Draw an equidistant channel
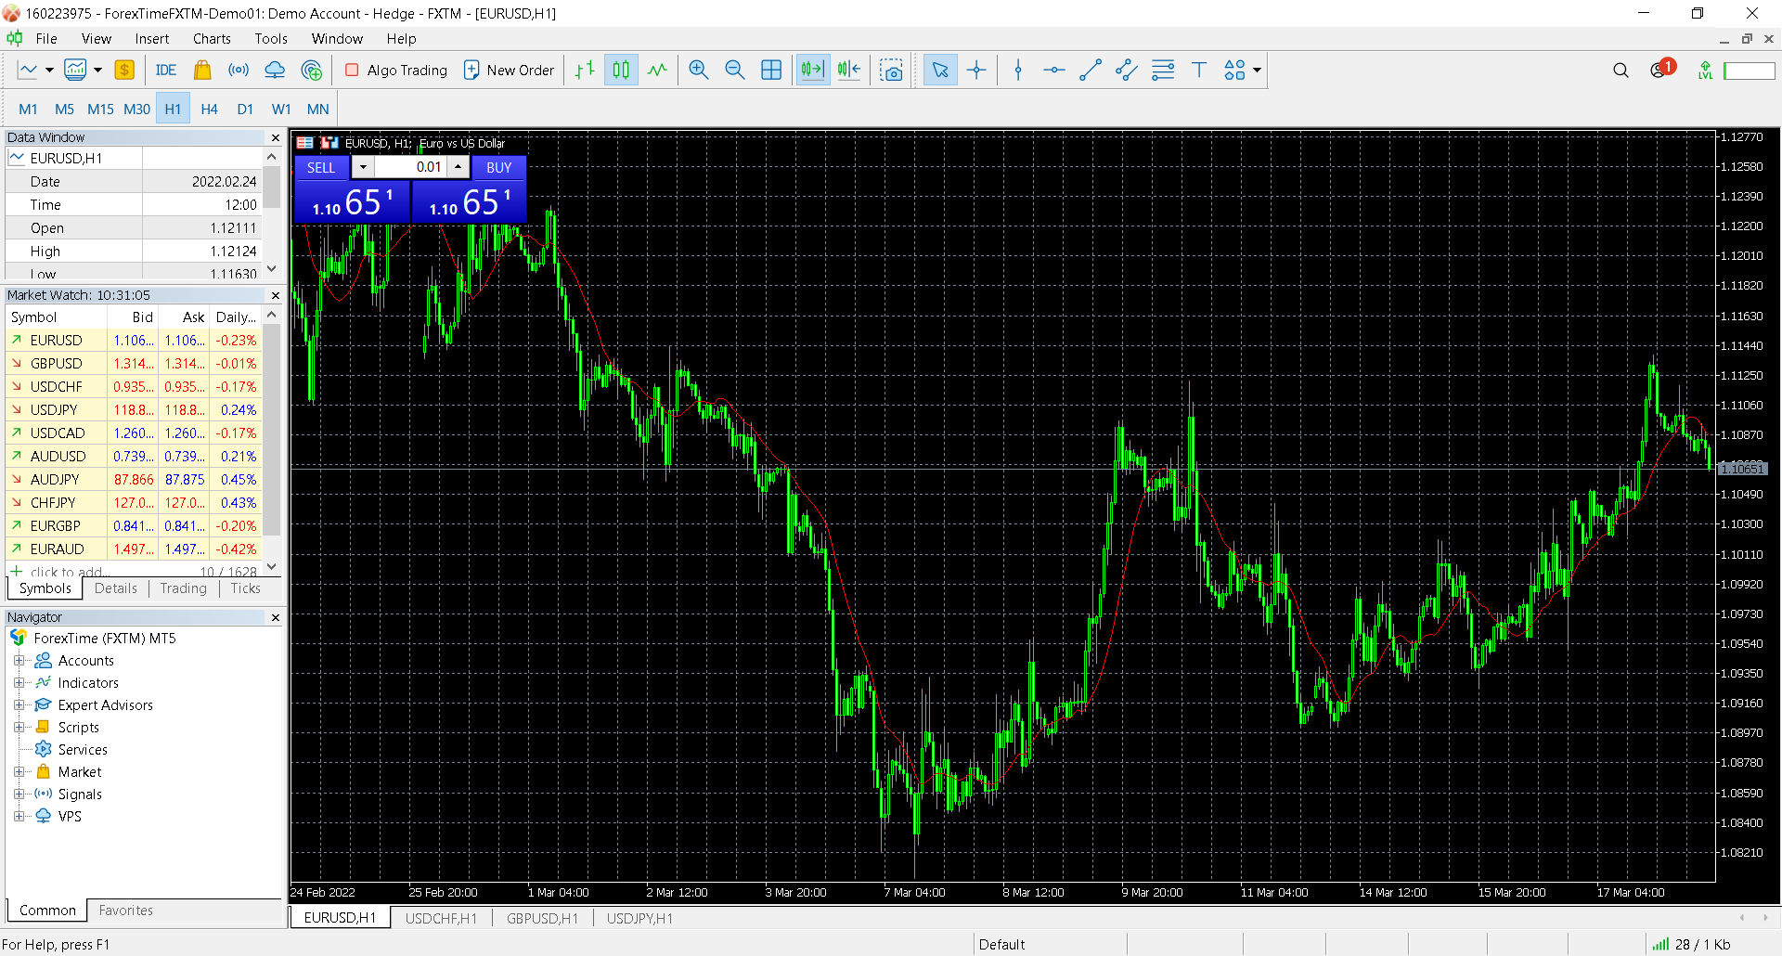 1127,70
